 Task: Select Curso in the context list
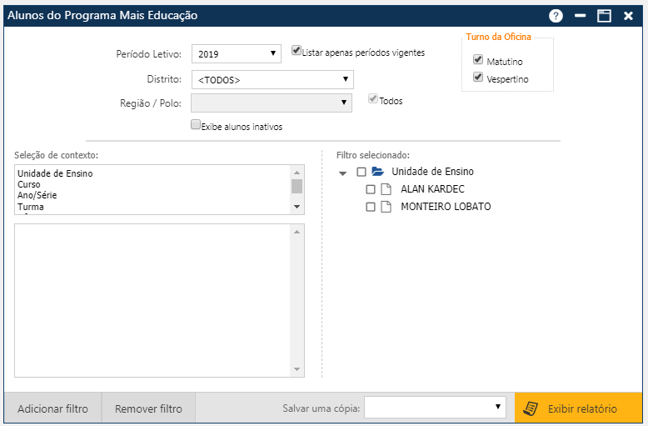[29, 184]
